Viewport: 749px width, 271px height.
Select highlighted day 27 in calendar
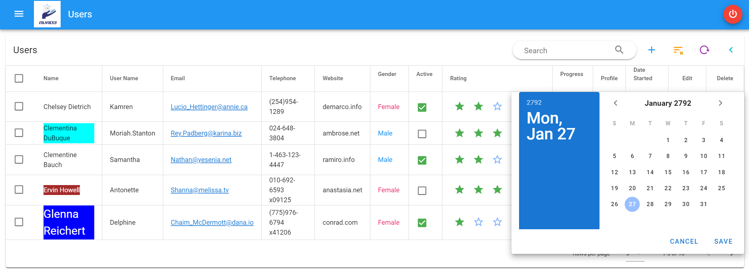[x=632, y=204]
